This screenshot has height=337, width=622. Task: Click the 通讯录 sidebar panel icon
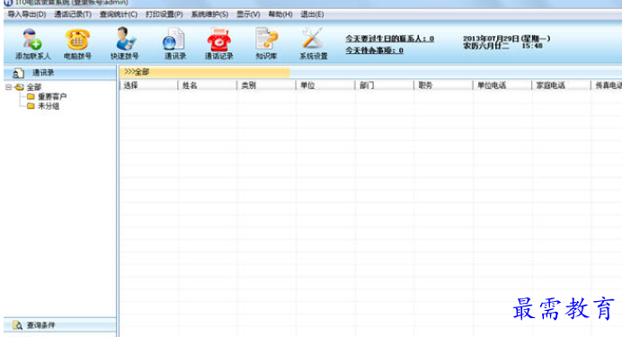pos(18,73)
